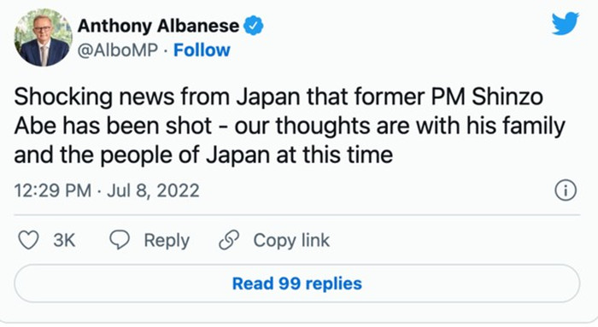Click the tweet line starting "Shocking news"
Image resolution: width=598 pixels, height=327 pixels.
(278, 96)
